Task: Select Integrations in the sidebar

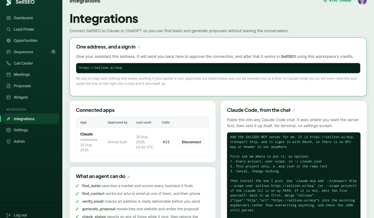Action: click(31, 119)
